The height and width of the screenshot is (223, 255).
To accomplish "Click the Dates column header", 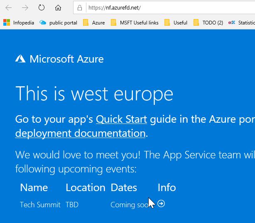I will click(x=124, y=187).
